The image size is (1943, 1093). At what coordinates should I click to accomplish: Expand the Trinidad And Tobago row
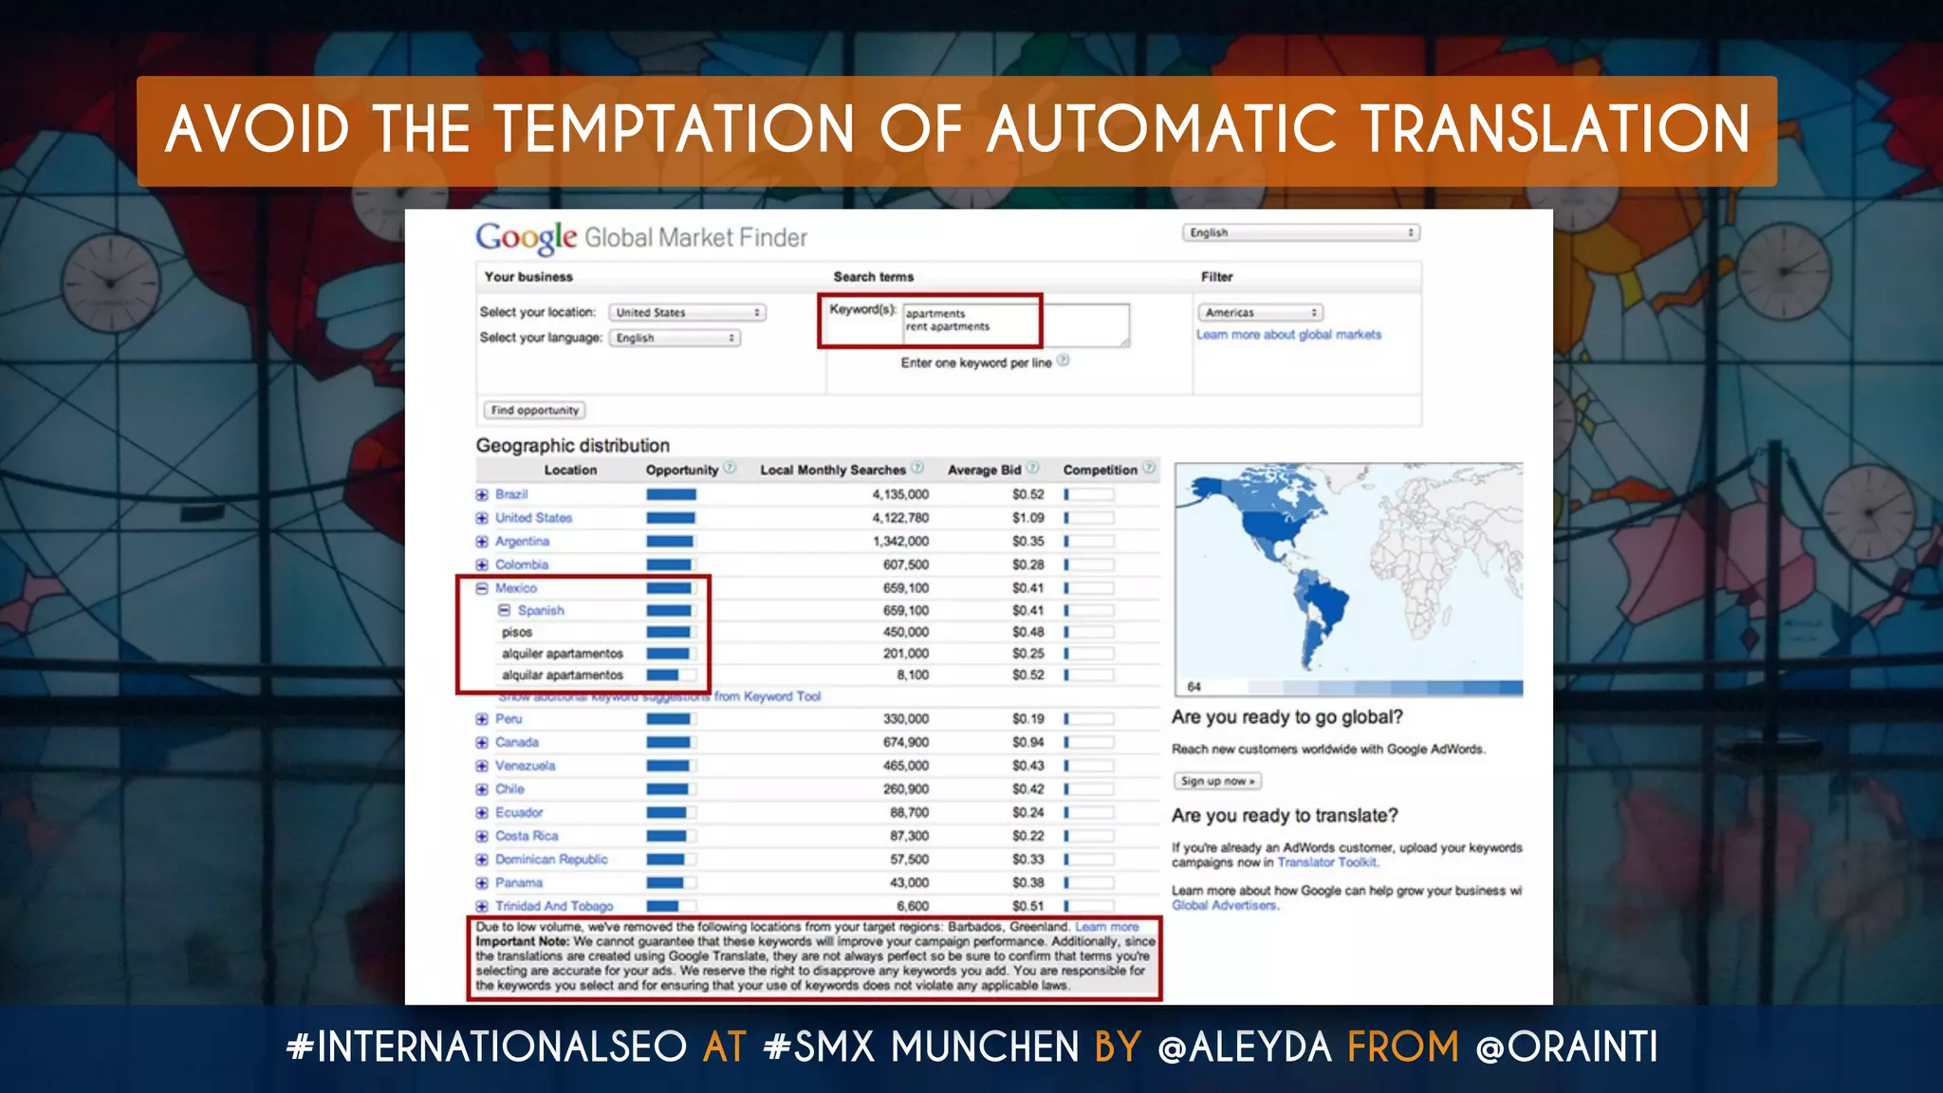[x=482, y=906]
